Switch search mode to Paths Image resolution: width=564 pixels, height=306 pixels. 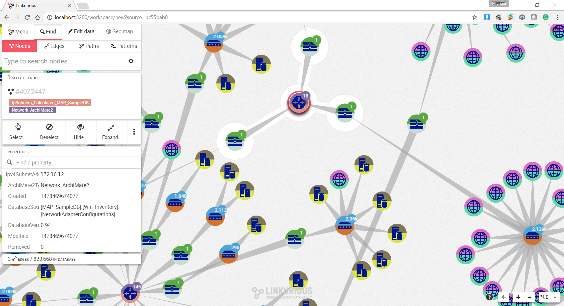tap(89, 46)
